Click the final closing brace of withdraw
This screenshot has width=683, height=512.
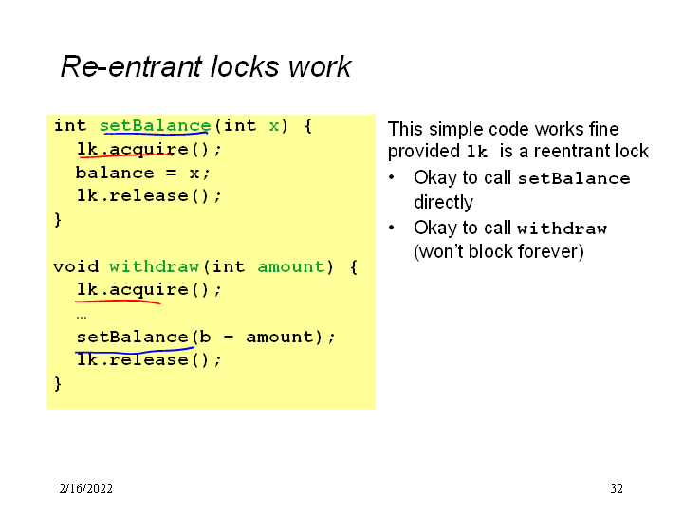tap(58, 384)
